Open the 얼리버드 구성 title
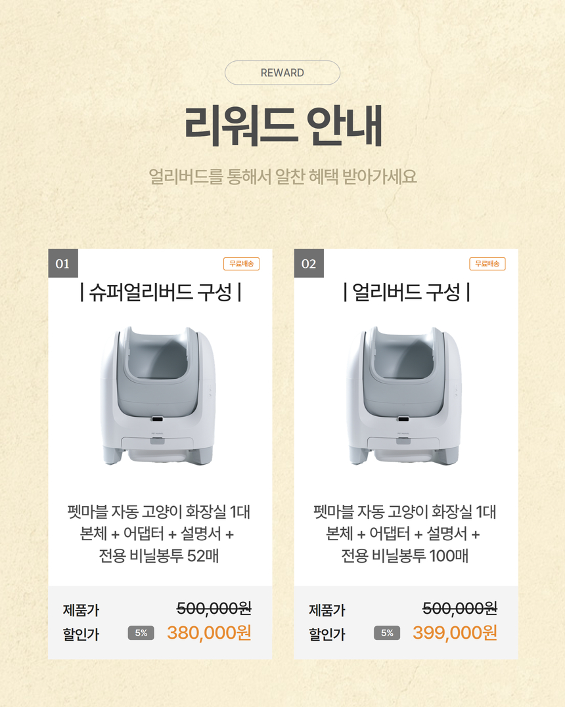This screenshot has width=565, height=707. (x=406, y=292)
